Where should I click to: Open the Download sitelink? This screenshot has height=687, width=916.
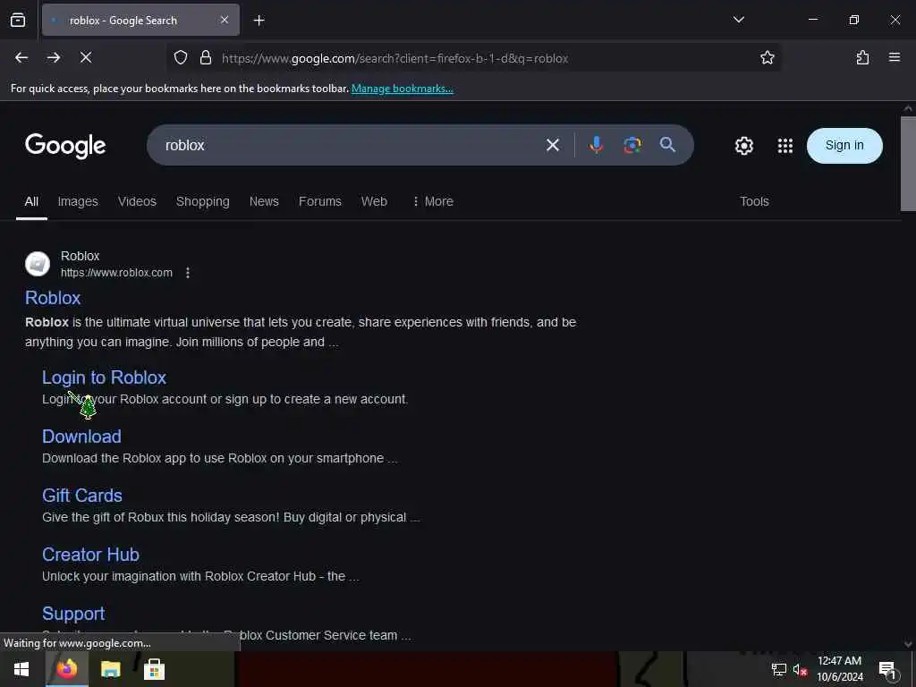[81, 437]
